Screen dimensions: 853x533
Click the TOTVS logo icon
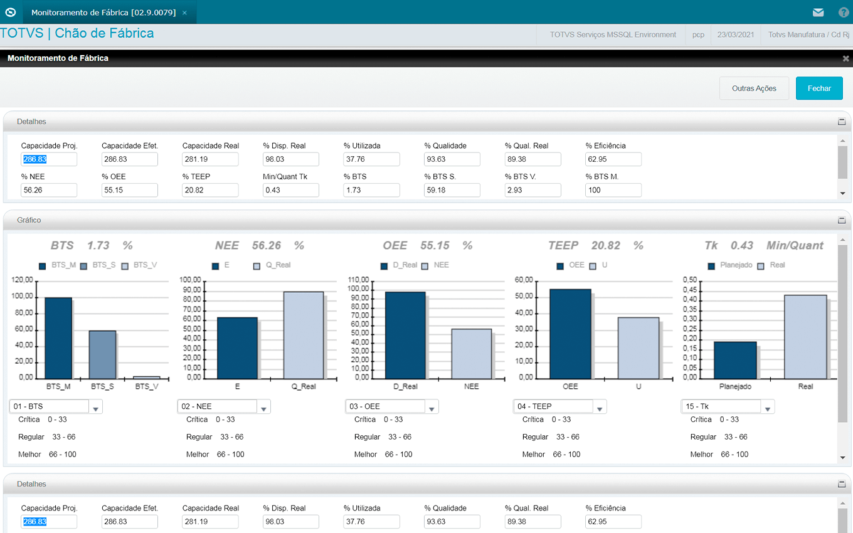11,12
